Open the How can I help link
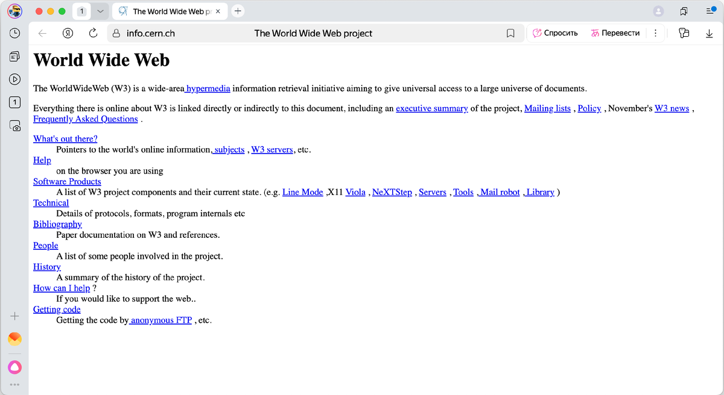This screenshot has height=395, width=724. tap(62, 288)
